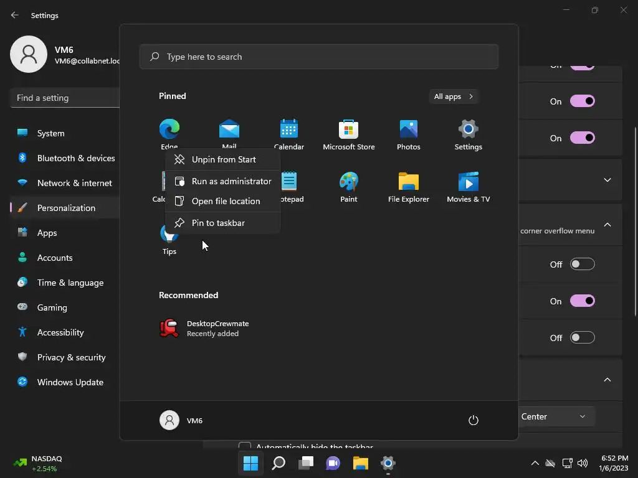Open Accessibility settings
Screen dimensions: 638x478
click(65, 332)
